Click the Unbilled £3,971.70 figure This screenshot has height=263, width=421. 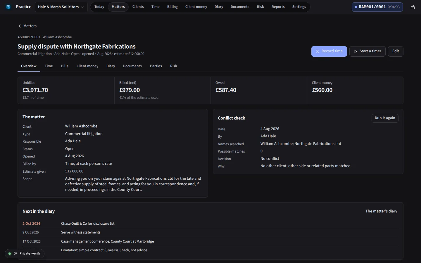pyautogui.click(x=35, y=90)
